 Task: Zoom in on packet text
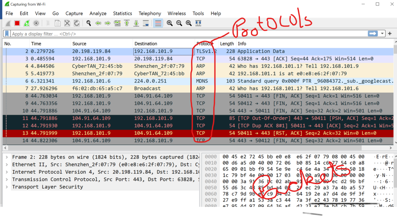(170, 23)
